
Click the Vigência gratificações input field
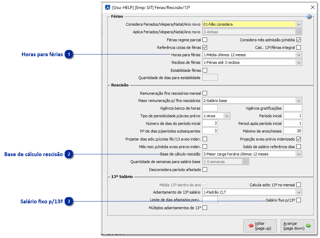(x=293, y=108)
